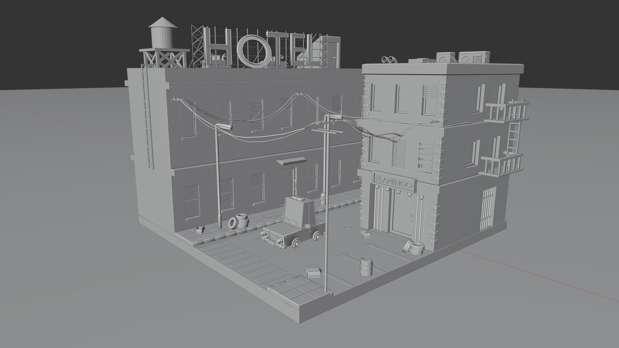Click the street lamp head near the hotel

(x=224, y=127)
